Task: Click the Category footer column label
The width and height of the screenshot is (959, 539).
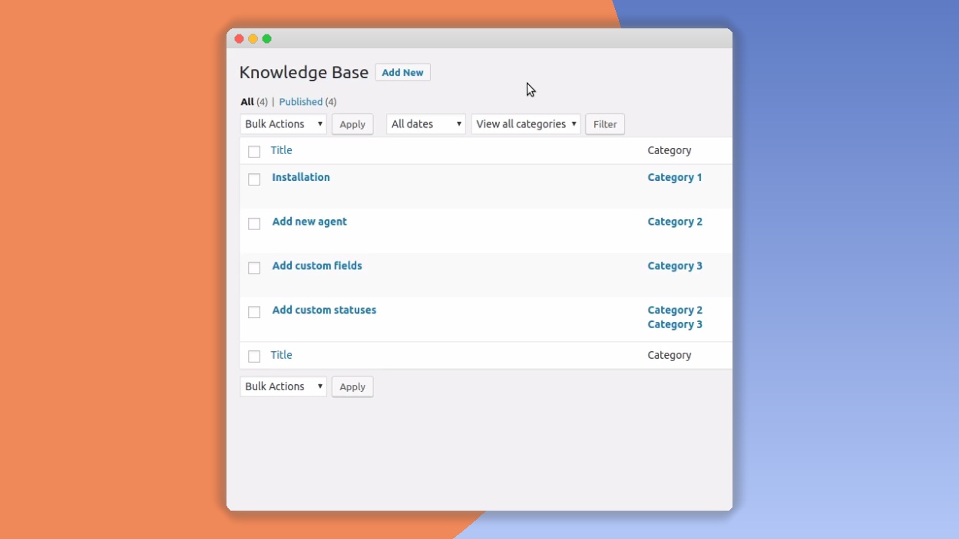Action: click(x=670, y=355)
